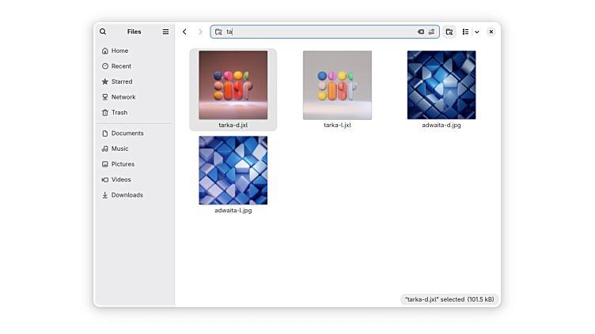595x334 pixels.
Task: Open Starred items in sidebar
Action: (122, 81)
